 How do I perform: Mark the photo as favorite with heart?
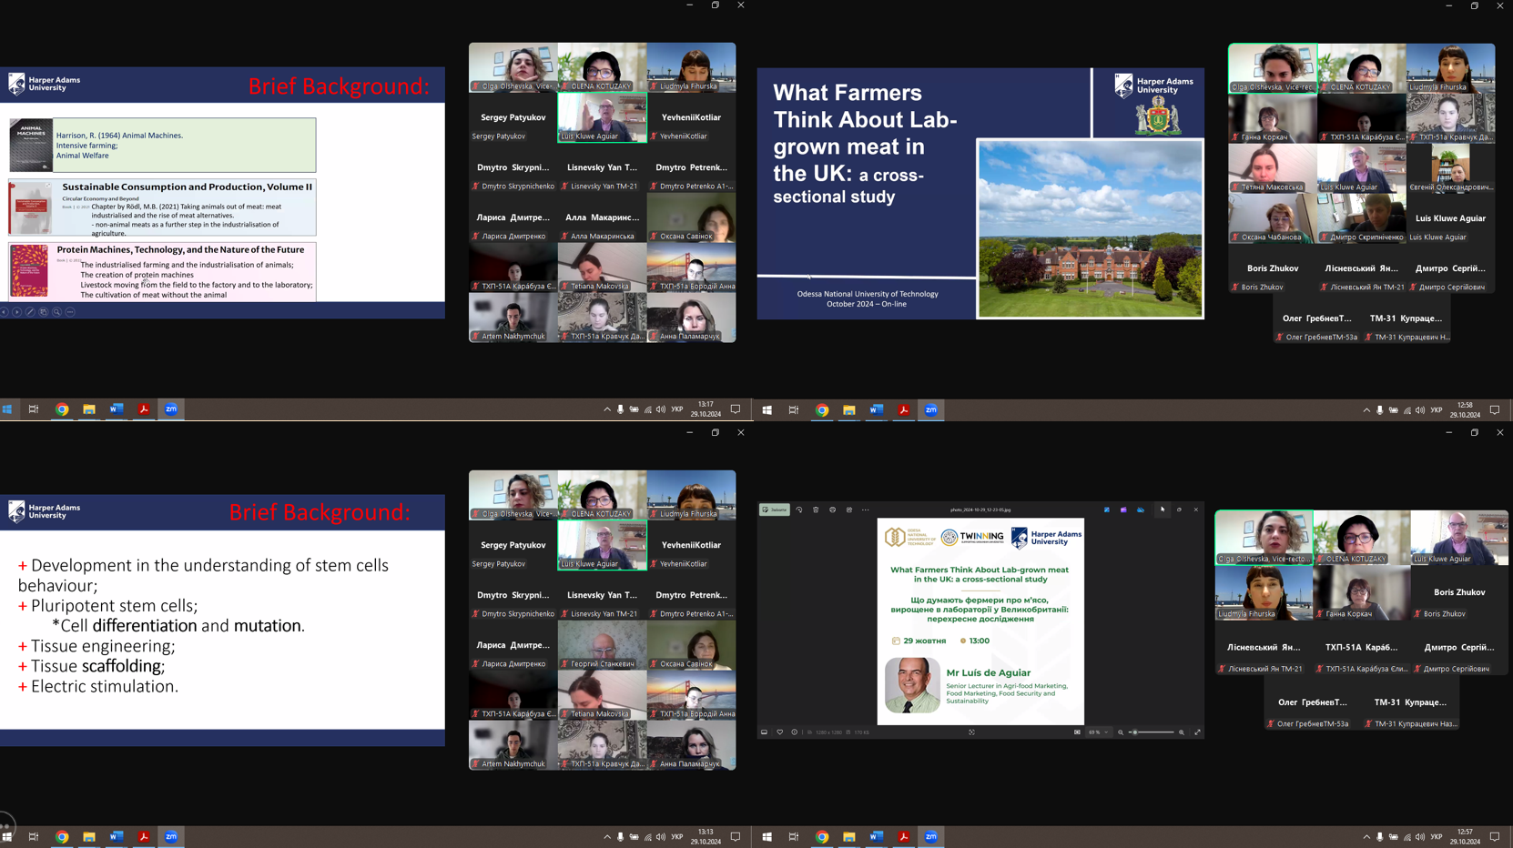(780, 732)
